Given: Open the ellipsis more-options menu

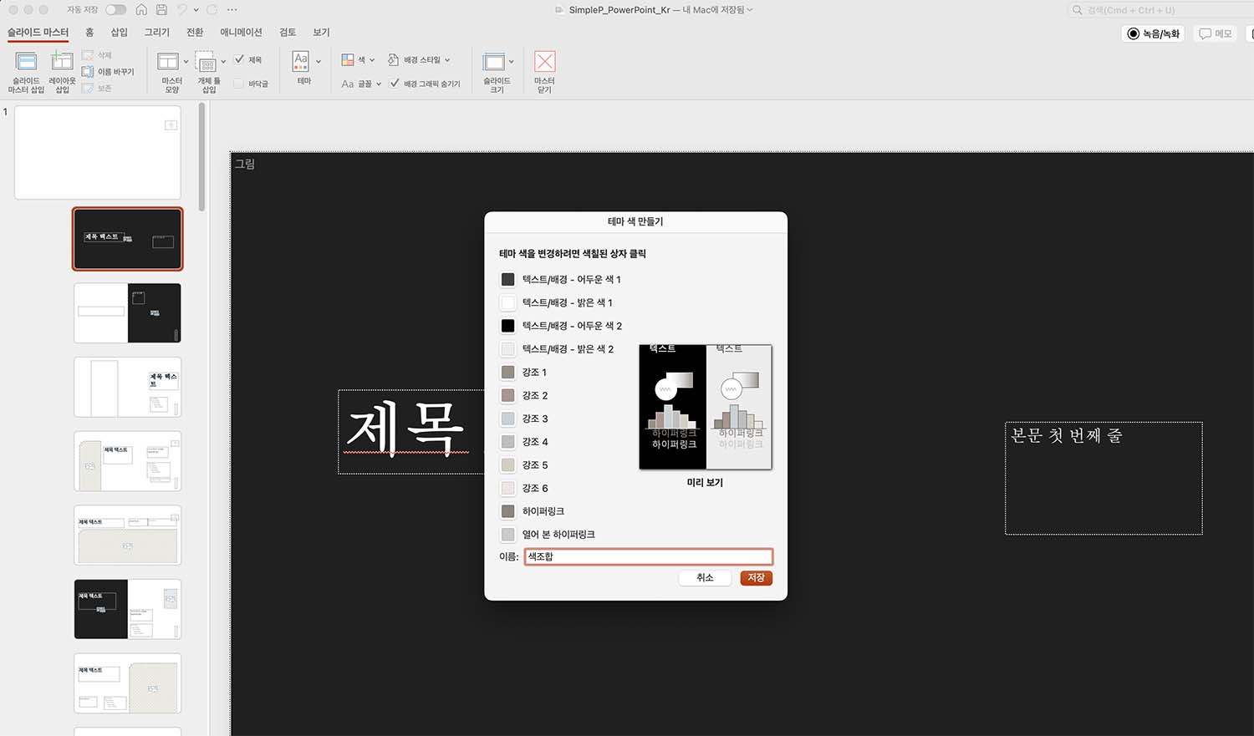Looking at the screenshot, I should pyautogui.click(x=232, y=10).
